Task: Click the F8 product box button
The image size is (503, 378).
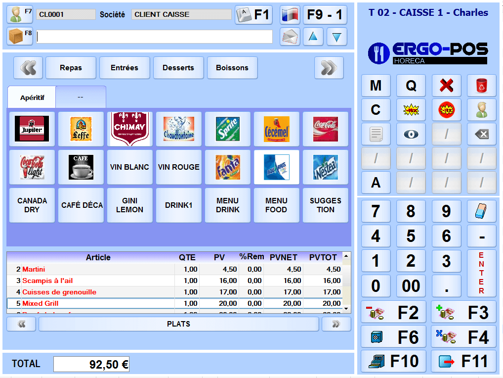Action: pyautogui.click(x=20, y=36)
